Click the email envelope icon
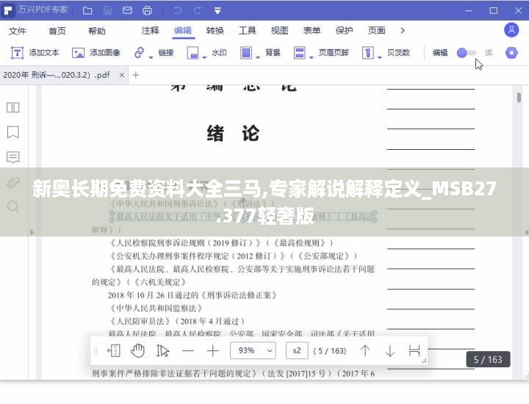The image size is (529, 404). (127, 10)
